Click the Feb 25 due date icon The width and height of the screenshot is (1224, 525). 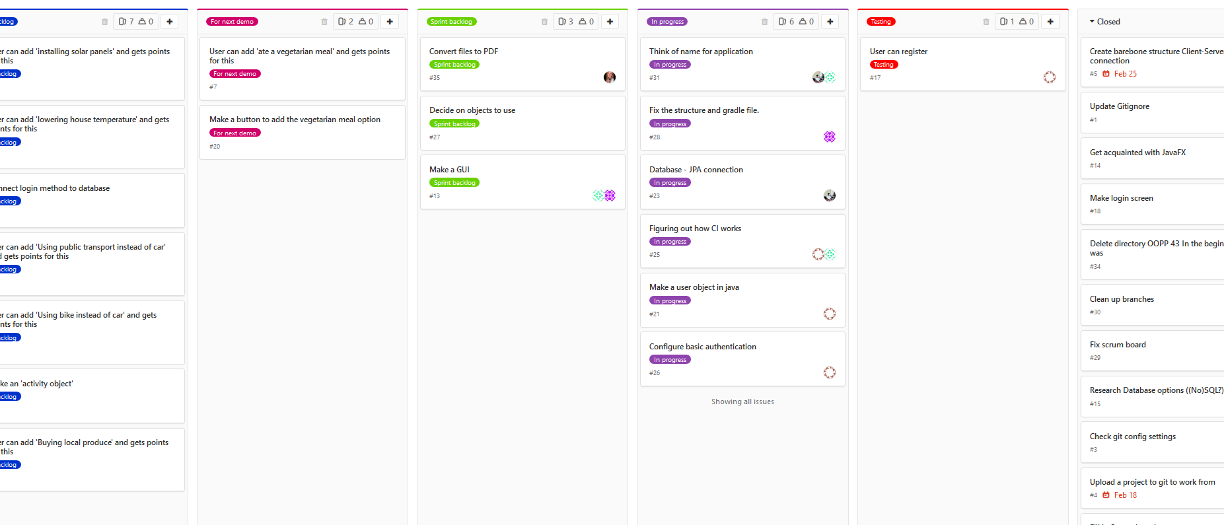click(x=1106, y=74)
